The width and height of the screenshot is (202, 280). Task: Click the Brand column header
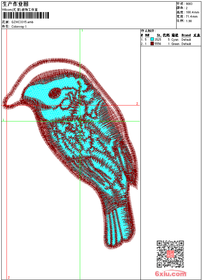click(x=186, y=35)
